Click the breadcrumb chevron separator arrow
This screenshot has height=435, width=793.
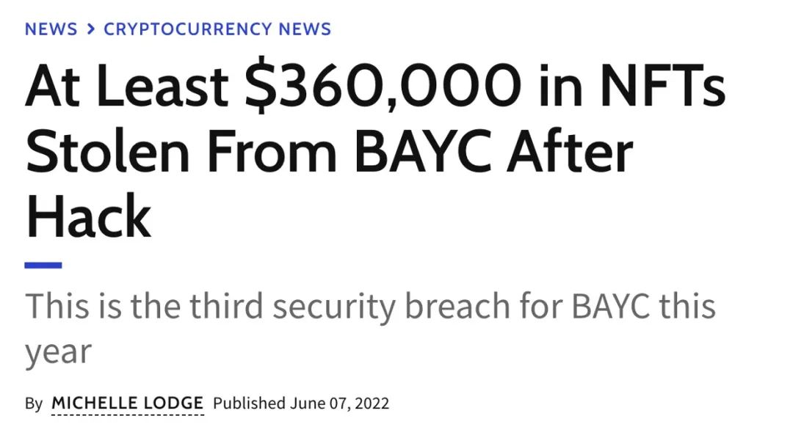coord(90,29)
